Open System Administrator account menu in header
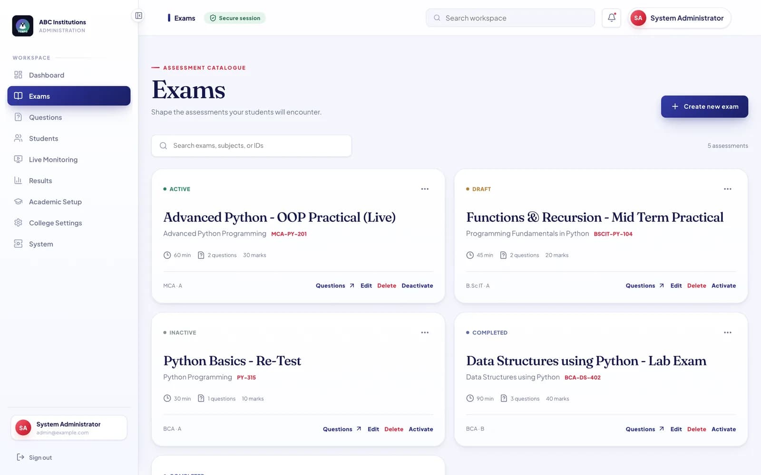Image resolution: width=761 pixels, height=475 pixels. (679, 18)
